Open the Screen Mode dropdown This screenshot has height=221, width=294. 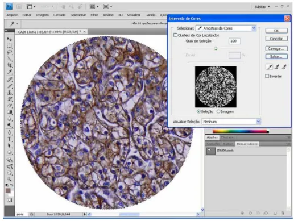(x=107, y=7)
